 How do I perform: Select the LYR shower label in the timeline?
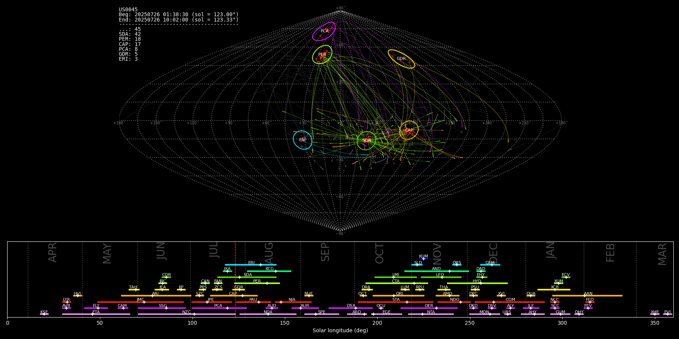(x=66, y=300)
